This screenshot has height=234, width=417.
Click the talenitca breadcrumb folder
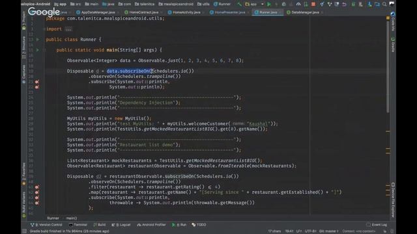145,4
